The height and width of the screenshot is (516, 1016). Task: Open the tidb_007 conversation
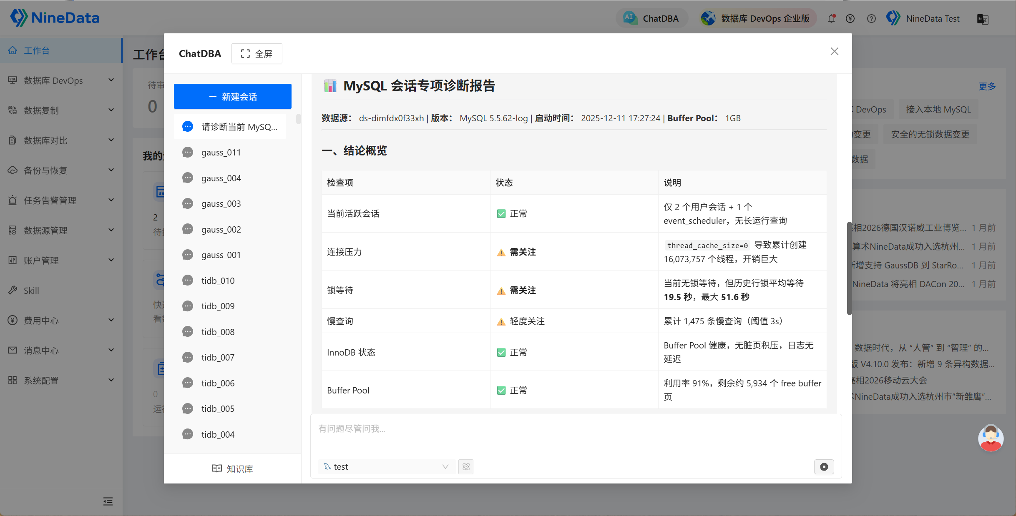[x=230, y=358]
